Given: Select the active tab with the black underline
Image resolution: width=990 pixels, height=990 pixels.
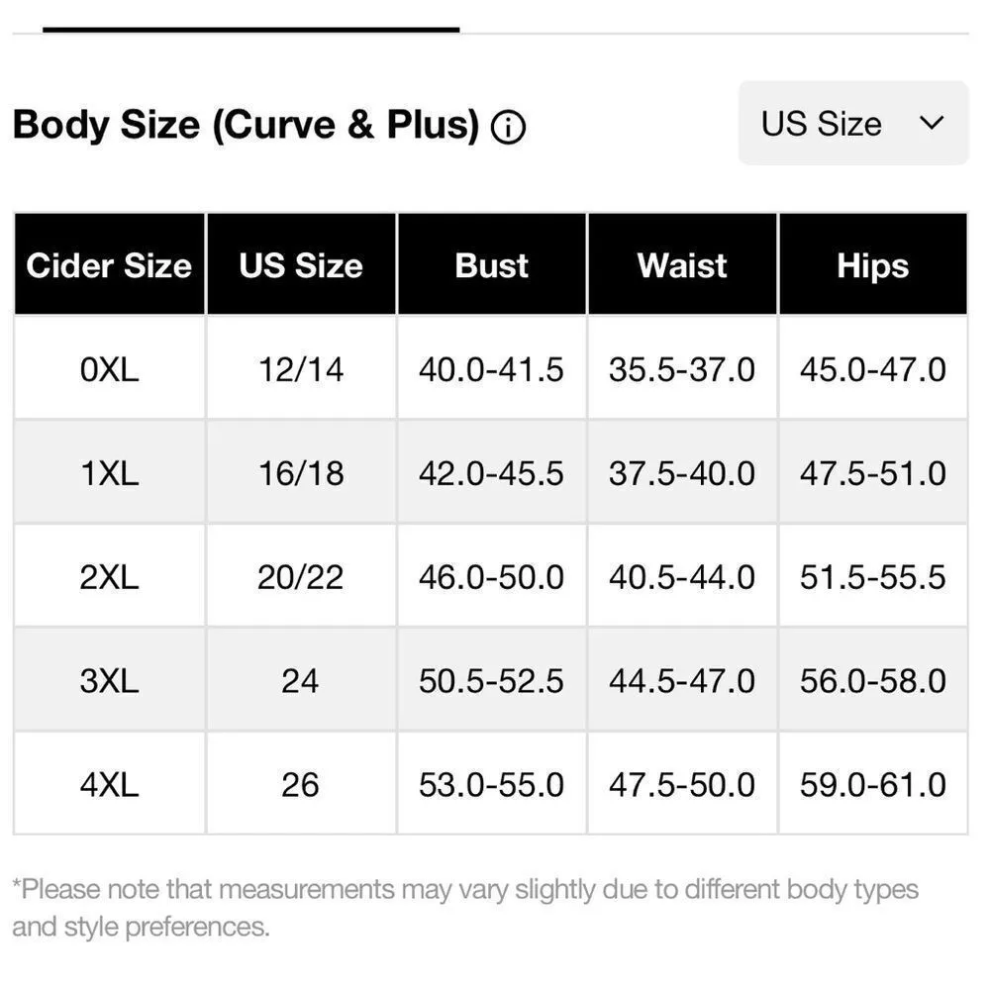Looking at the screenshot, I should (x=250, y=30).
